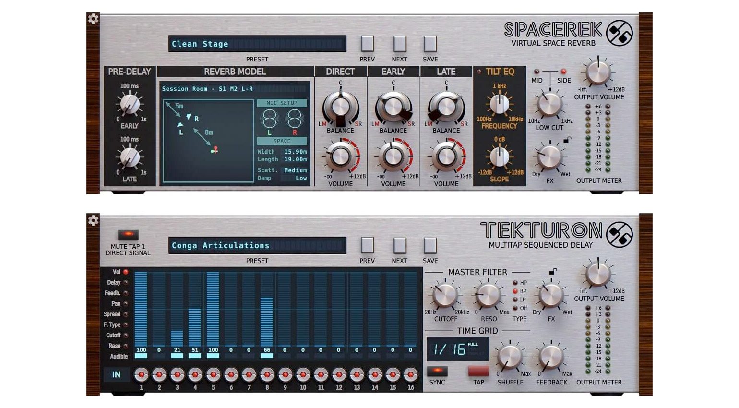Toggle Mute Tap 1 Direct Signal button
This screenshot has width=739, height=408.
[128, 235]
